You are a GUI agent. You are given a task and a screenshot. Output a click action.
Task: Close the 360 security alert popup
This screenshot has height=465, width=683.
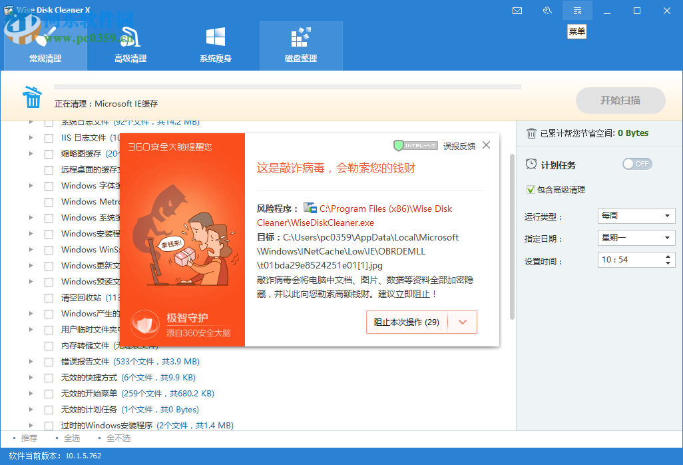point(486,145)
